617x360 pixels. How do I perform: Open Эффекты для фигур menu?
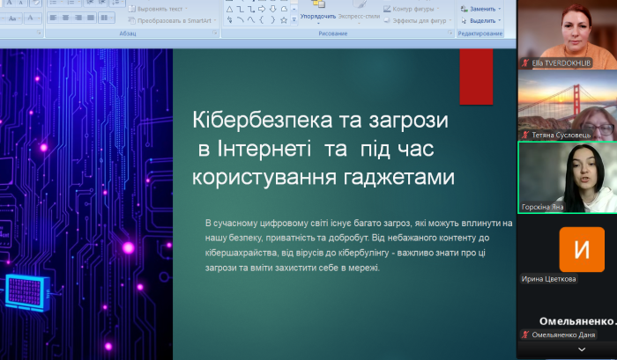pyautogui.click(x=419, y=19)
